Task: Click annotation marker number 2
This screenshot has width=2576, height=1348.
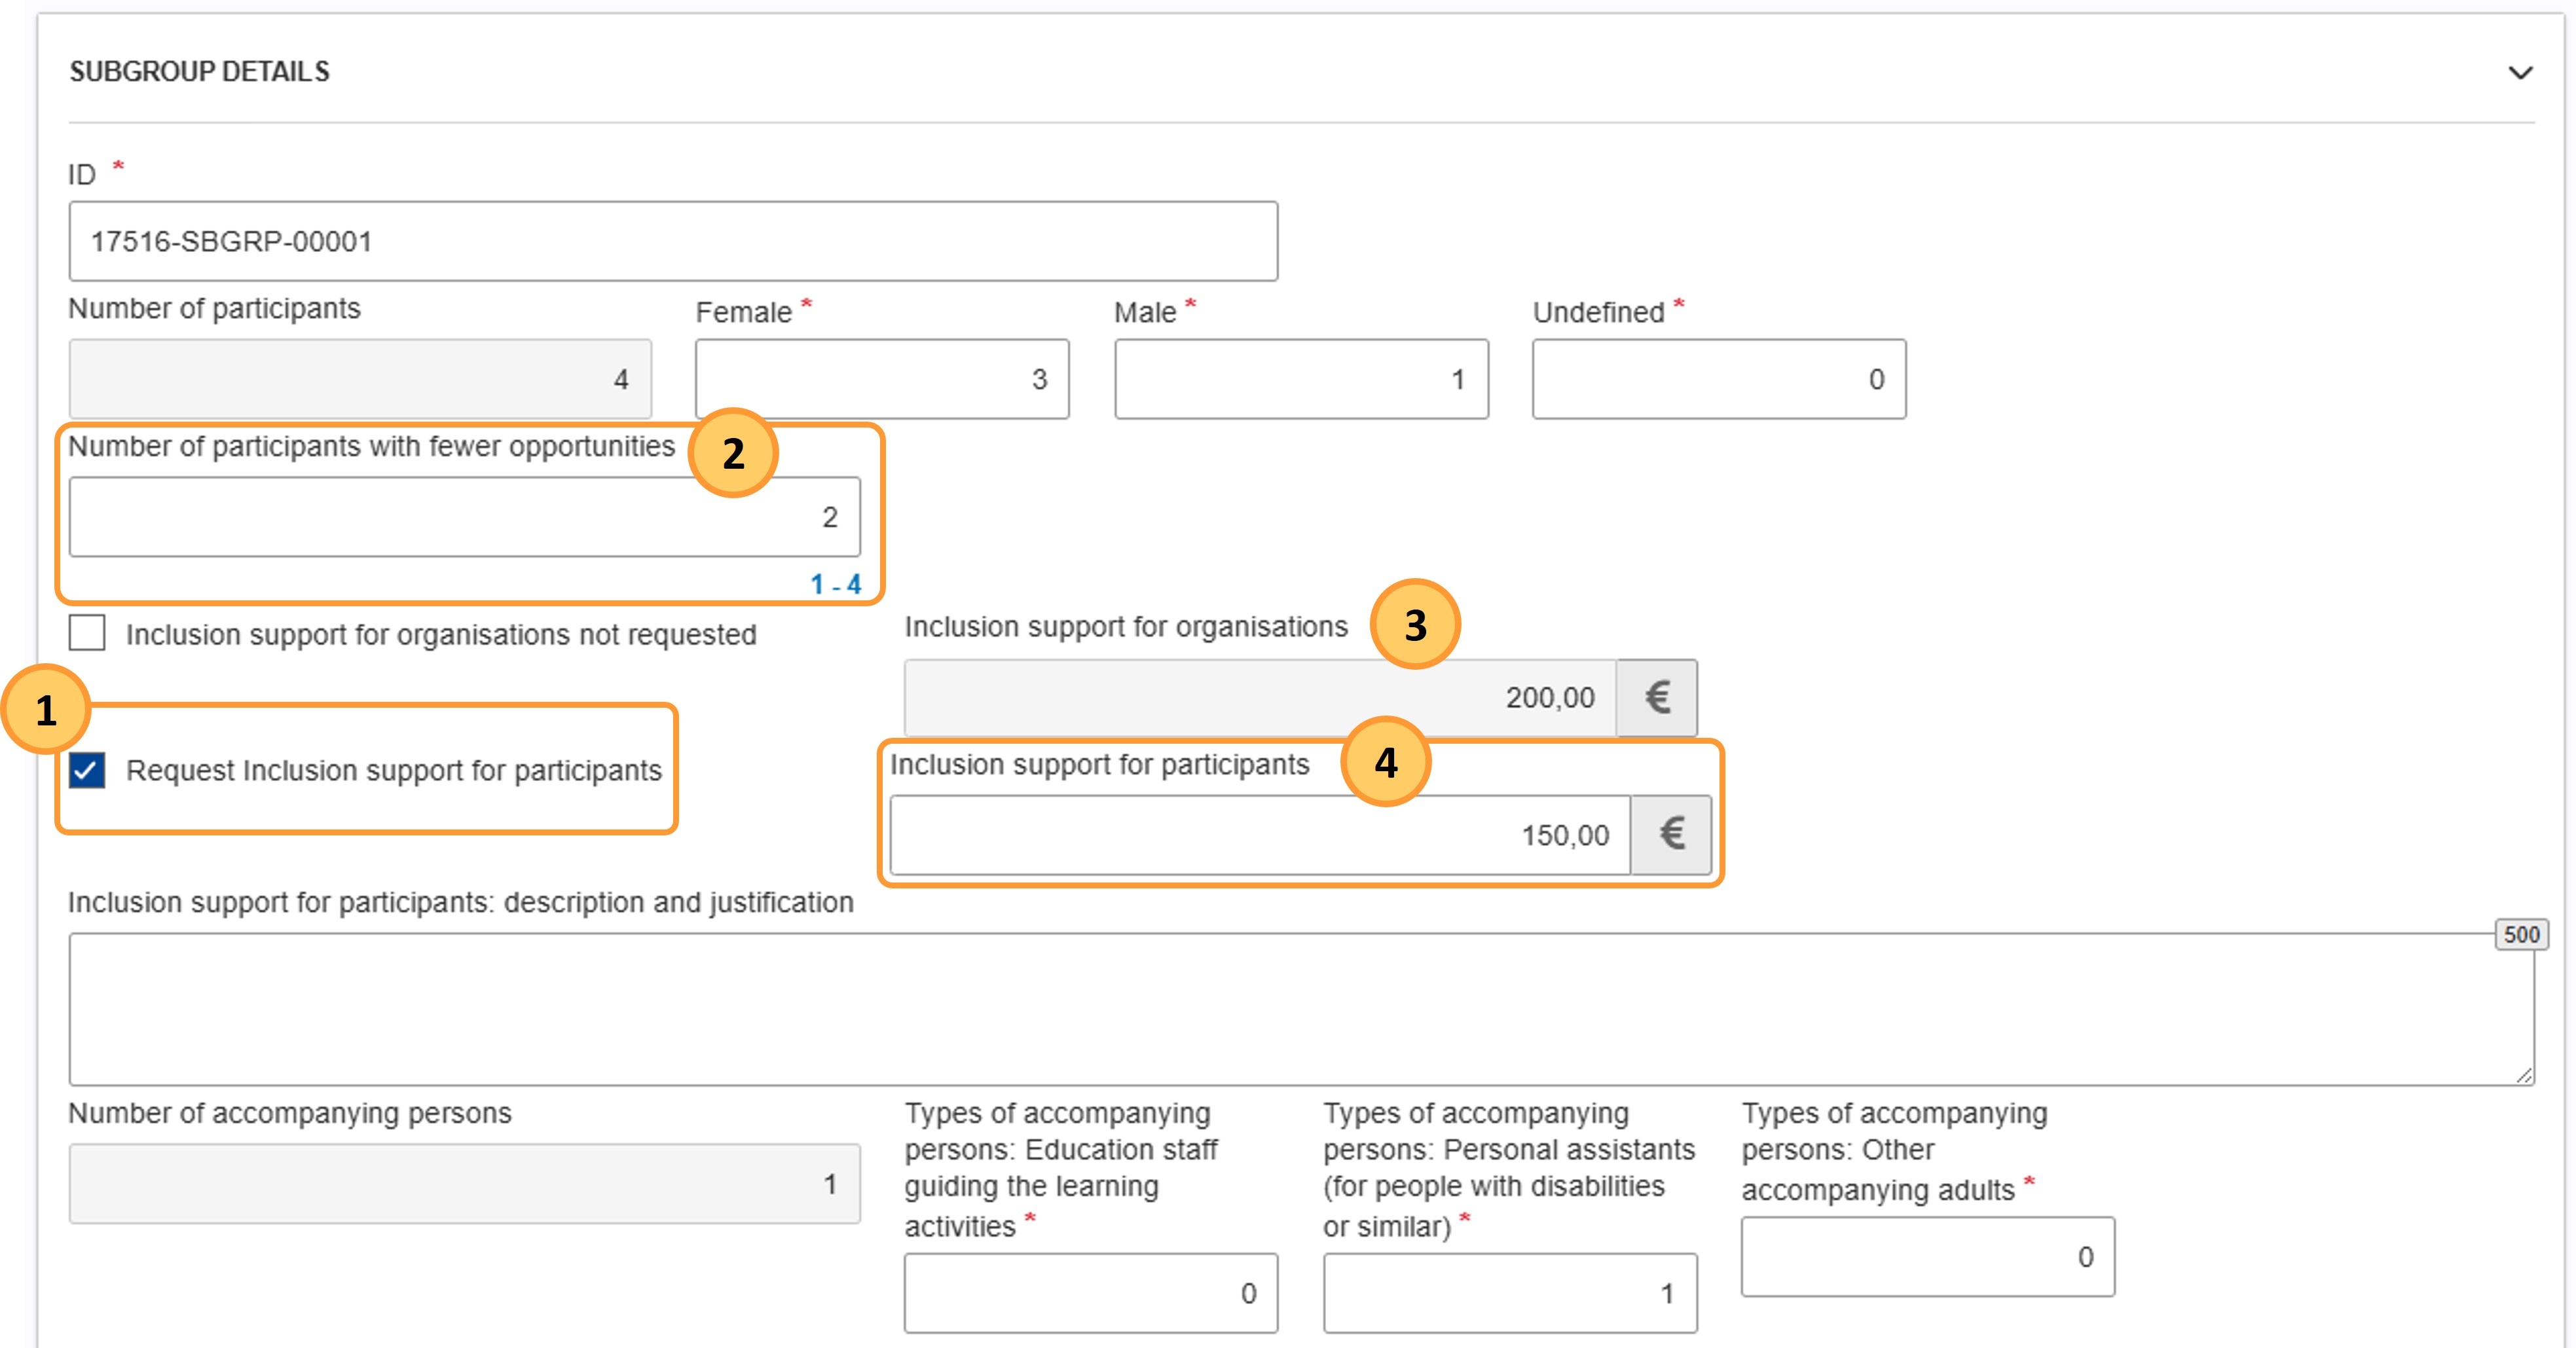Action: point(733,453)
